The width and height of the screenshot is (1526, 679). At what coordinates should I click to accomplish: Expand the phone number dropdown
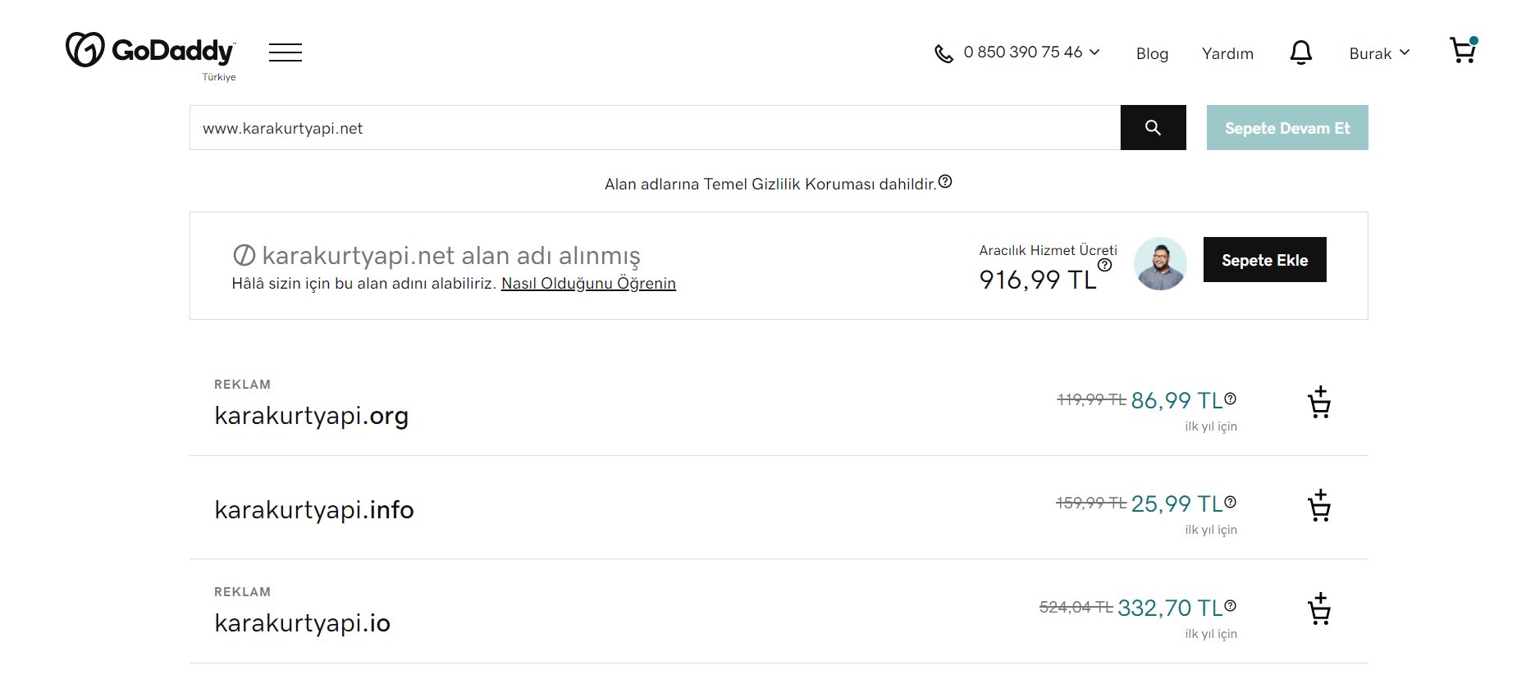click(1017, 52)
